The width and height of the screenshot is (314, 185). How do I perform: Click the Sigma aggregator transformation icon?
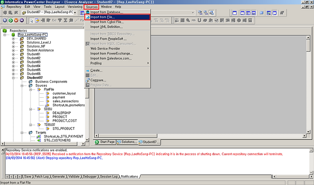tap(65, 21)
